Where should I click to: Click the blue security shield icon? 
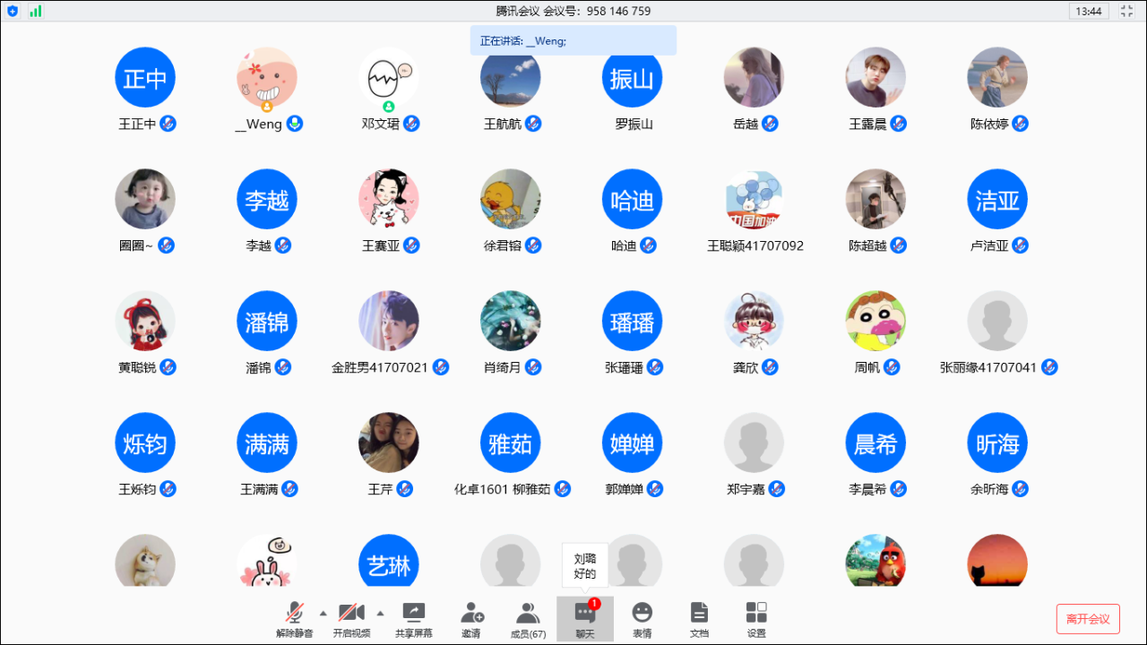click(x=13, y=11)
